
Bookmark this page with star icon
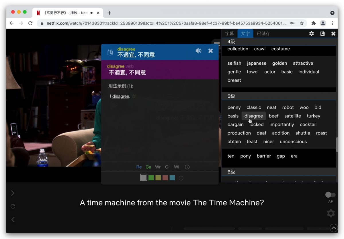click(302, 23)
